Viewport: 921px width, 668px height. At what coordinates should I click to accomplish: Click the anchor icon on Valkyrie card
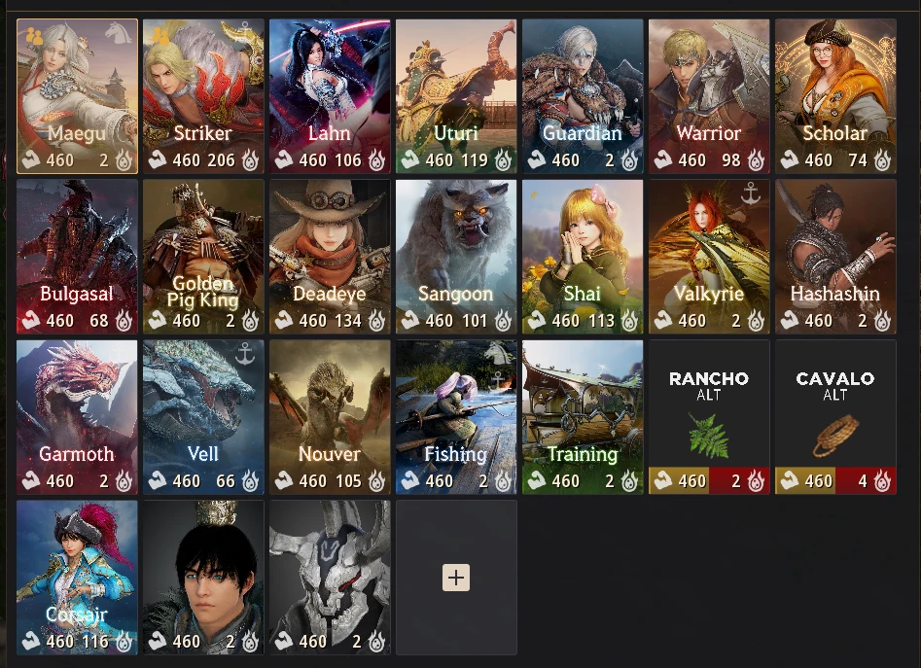(x=750, y=193)
